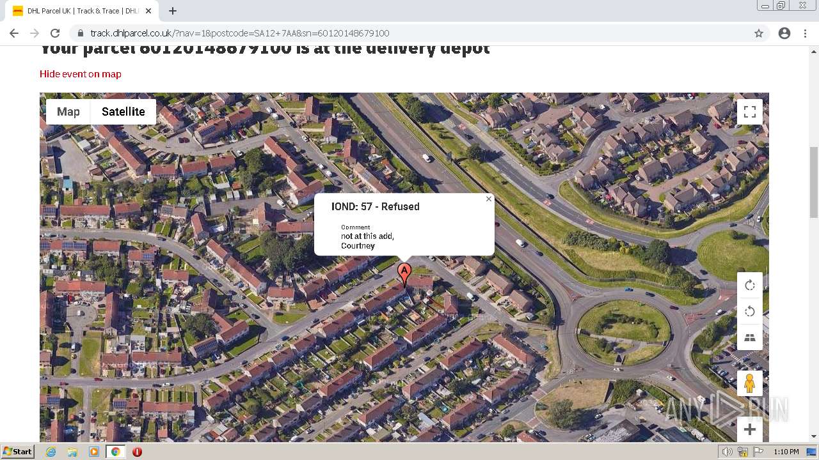Bookmark this page with star icon
819x460 pixels.
pos(759,33)
